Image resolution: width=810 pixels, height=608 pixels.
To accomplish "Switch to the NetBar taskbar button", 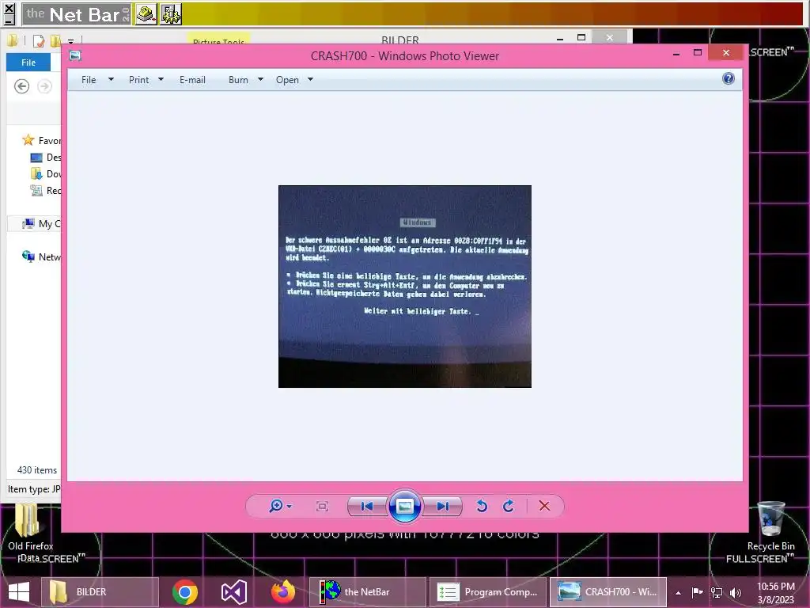I will tap(367, 592).
